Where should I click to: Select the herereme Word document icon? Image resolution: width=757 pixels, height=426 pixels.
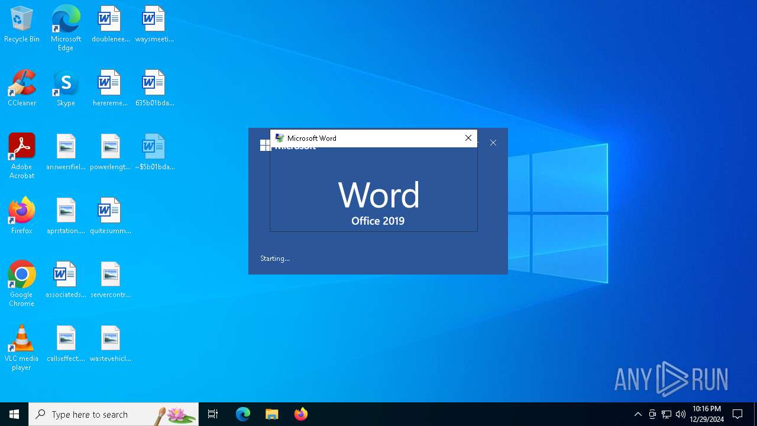pyautogui.click(x=110, y=88)
